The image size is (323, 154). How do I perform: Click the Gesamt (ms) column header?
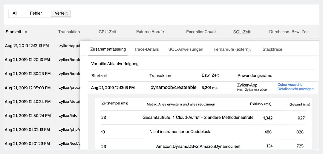(300, 105)
